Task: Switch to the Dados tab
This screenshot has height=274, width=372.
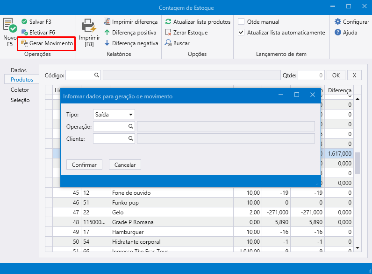Action: pos(19,70)
